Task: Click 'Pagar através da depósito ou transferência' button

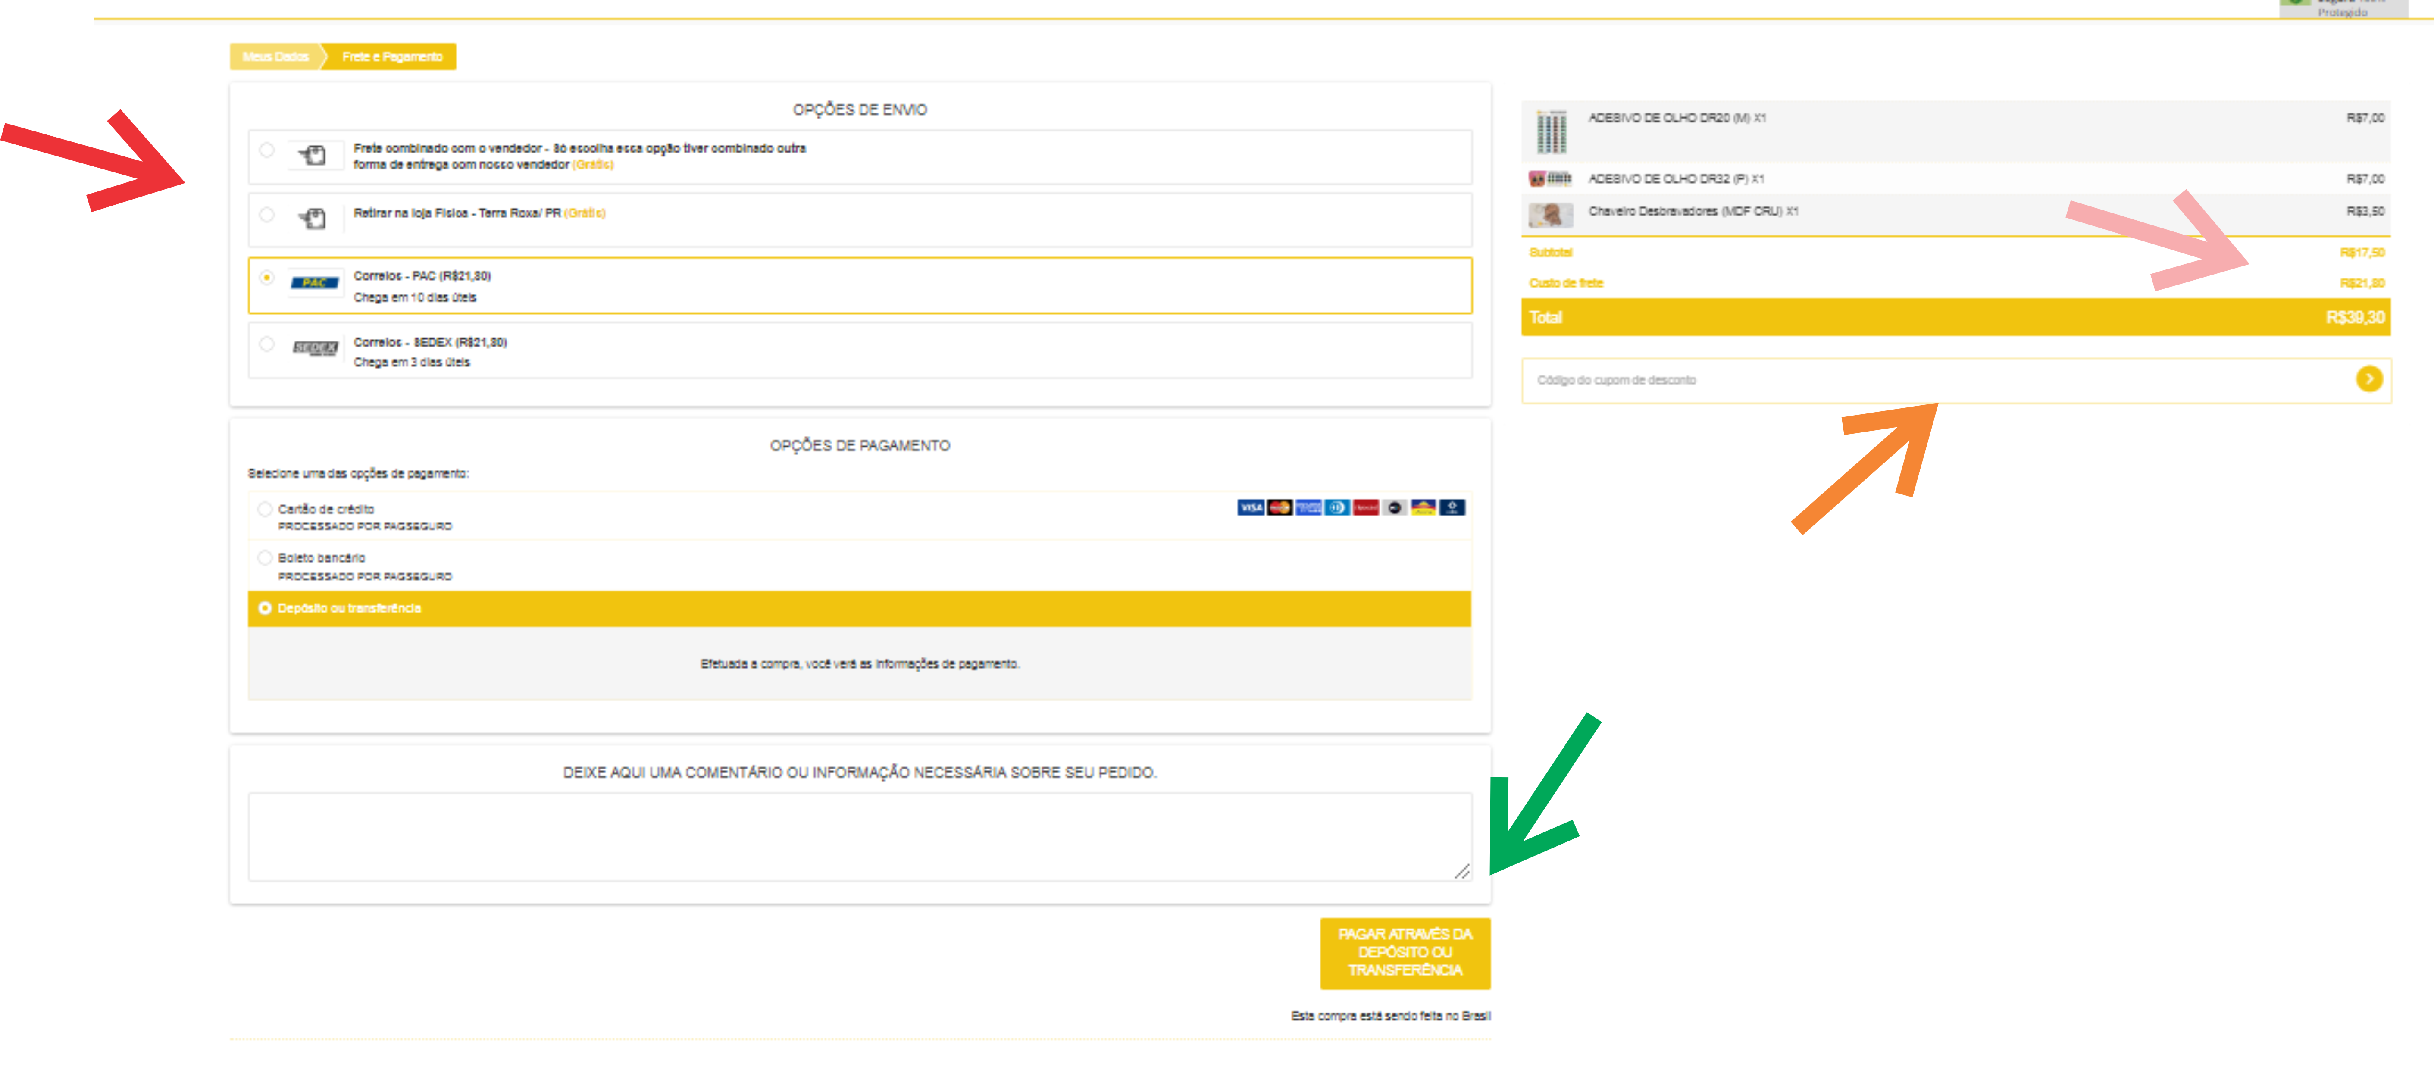Action: pos(1405,953)
